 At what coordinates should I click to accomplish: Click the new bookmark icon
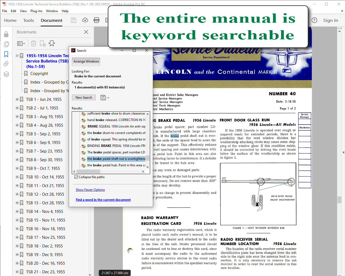(43, 43)
